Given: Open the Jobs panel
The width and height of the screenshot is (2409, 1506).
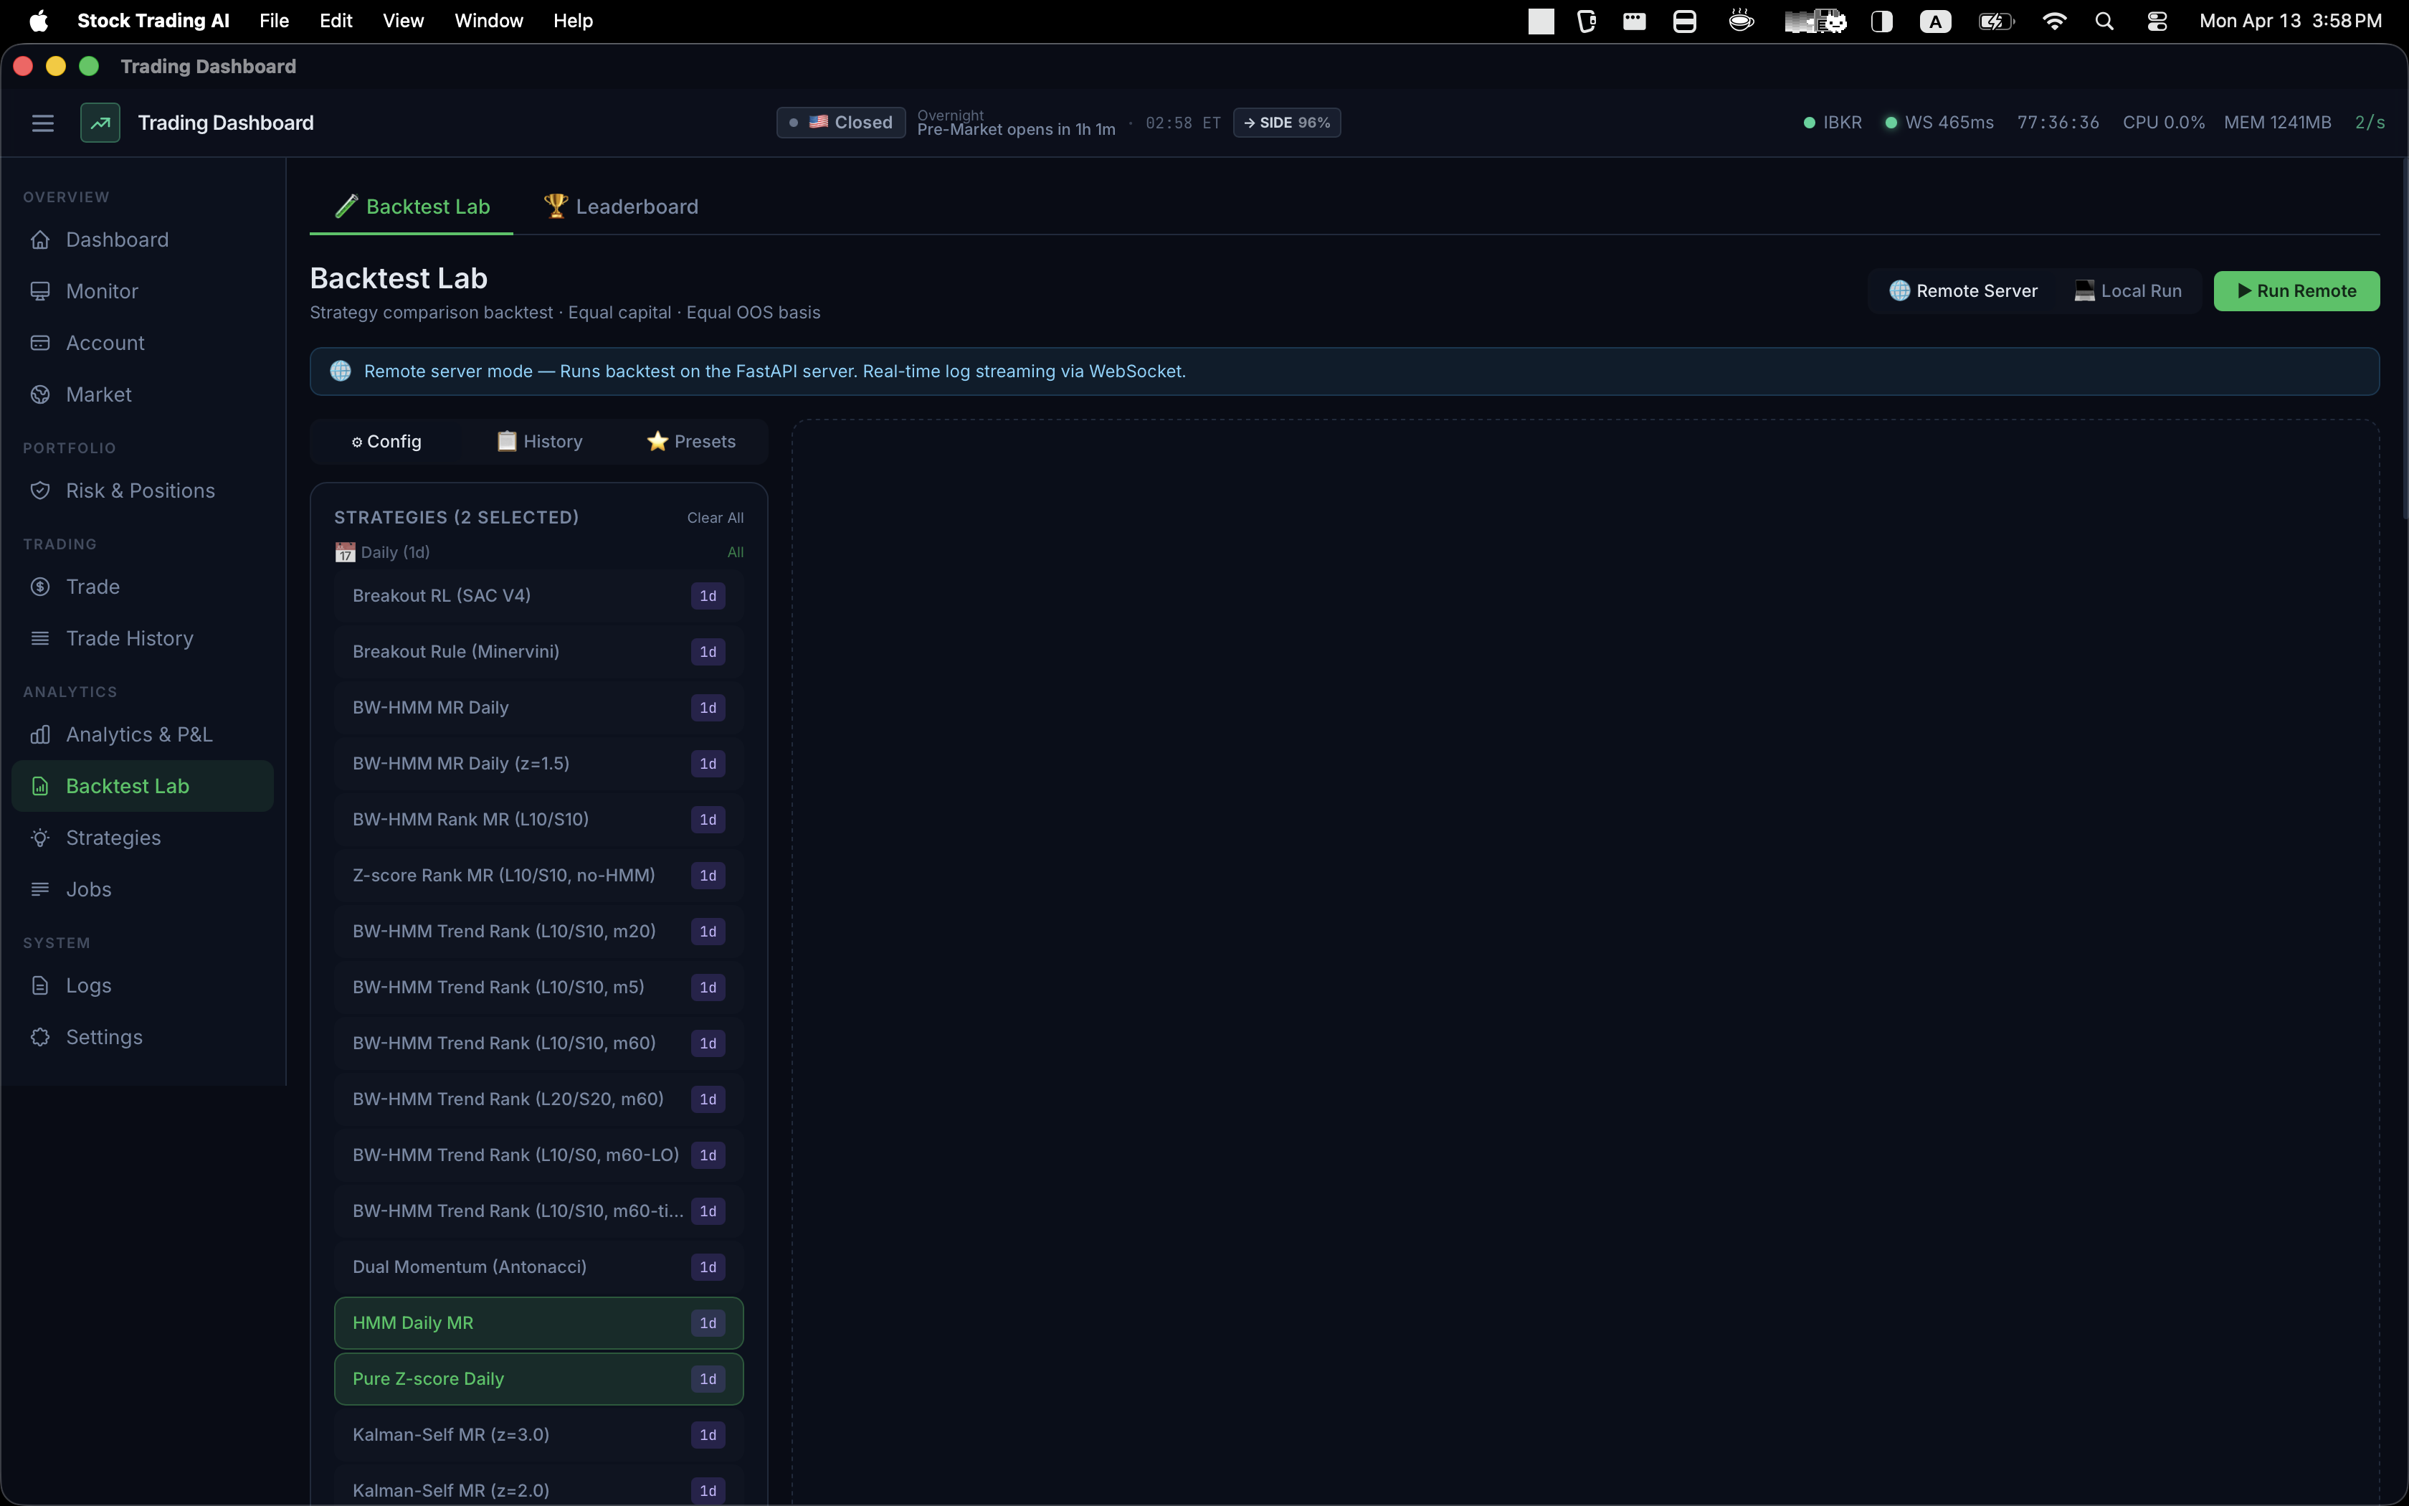Looking at the screenshot, I should pyautogui.click(x=89, y=889).
